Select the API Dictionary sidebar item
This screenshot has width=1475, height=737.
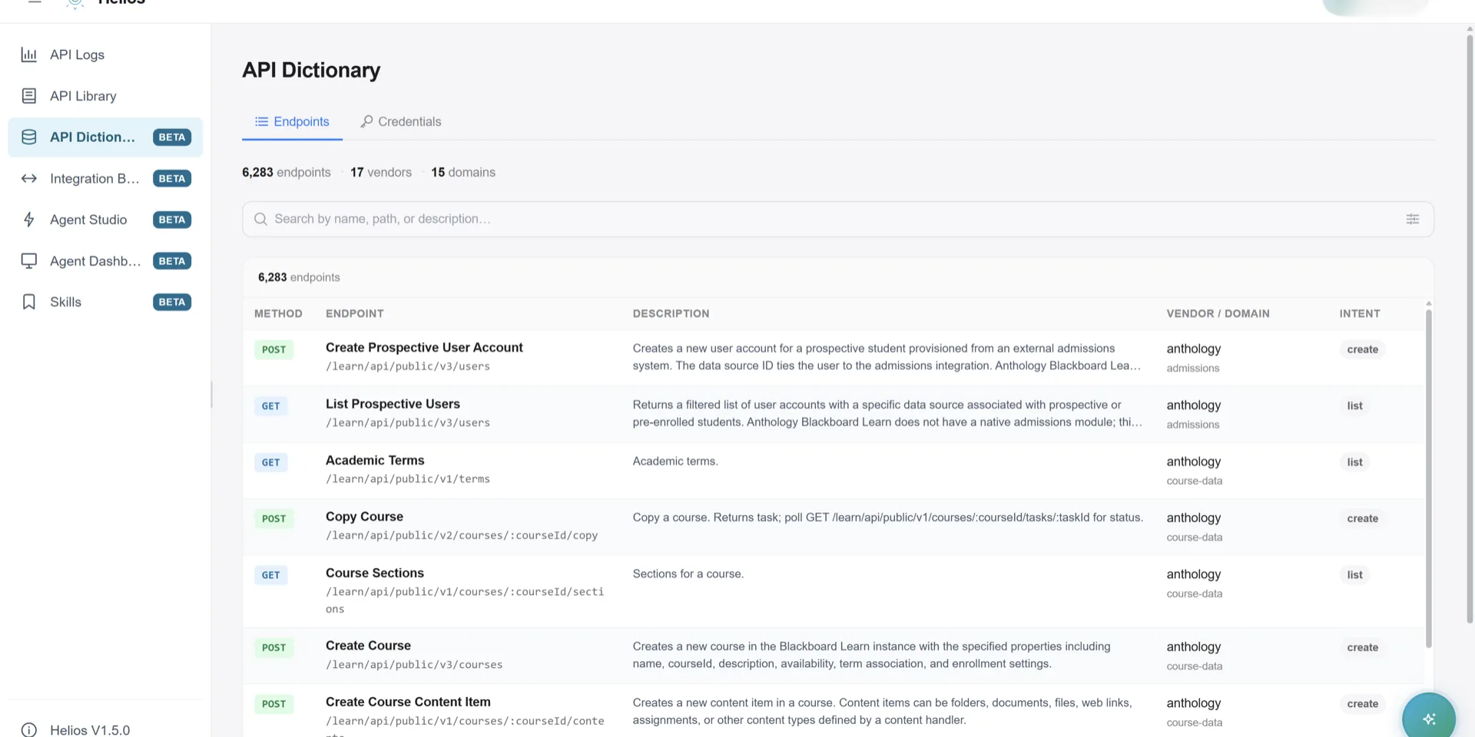[x=105, y=137]
